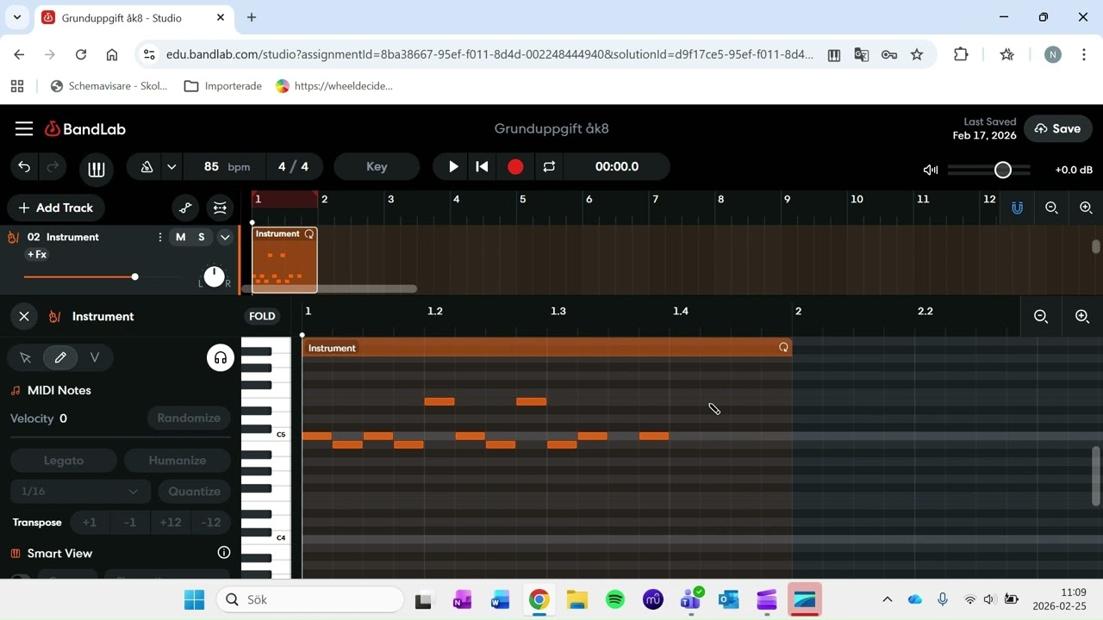This screenshot has width=1103, height=620.
Task: Zoom in the main timeline
Action: [x=1086, y=208]
